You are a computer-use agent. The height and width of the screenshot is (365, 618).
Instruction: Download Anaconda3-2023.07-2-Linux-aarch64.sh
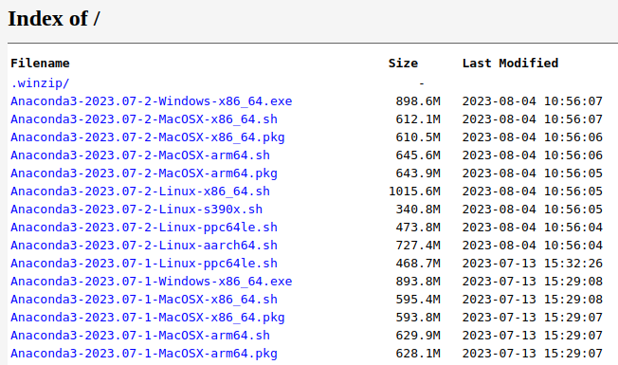144,246
